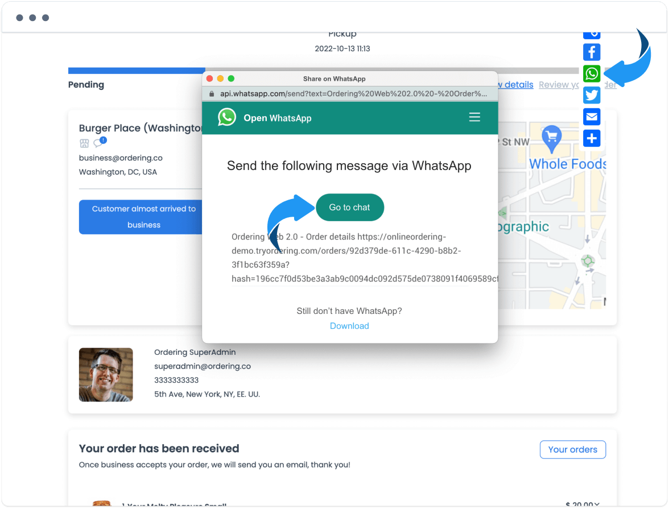Click the WhatsApp share icon in sidebar
The image size is (669, 509).
coord(592,74)
